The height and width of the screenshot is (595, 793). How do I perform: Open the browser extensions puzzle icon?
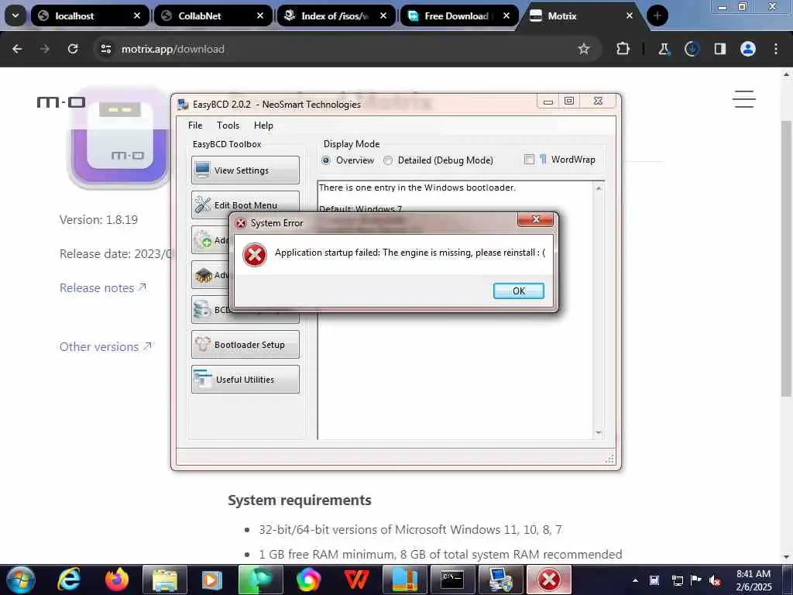click(x=623, y=49)
